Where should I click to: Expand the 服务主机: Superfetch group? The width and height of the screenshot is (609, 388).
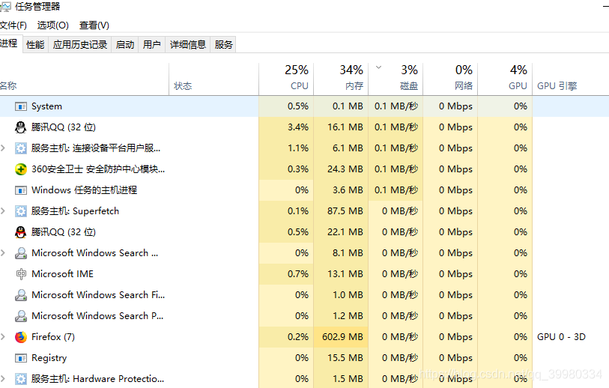[x=3, y=211]
